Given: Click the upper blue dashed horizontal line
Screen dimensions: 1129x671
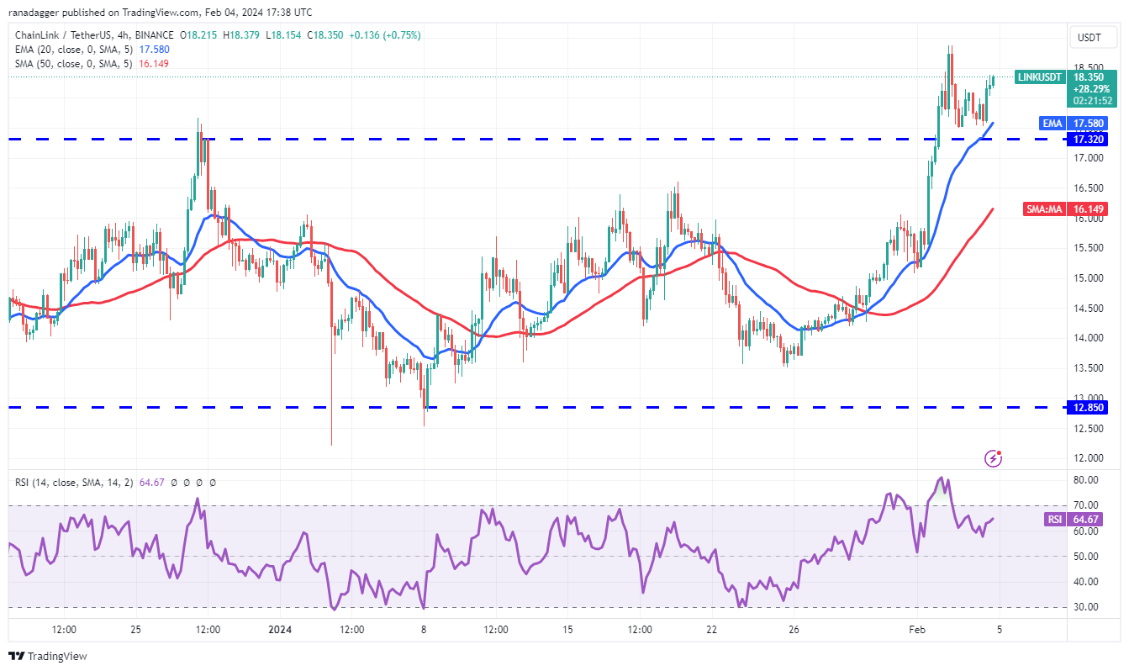Looking at the screenshot, I should point(504,139).
